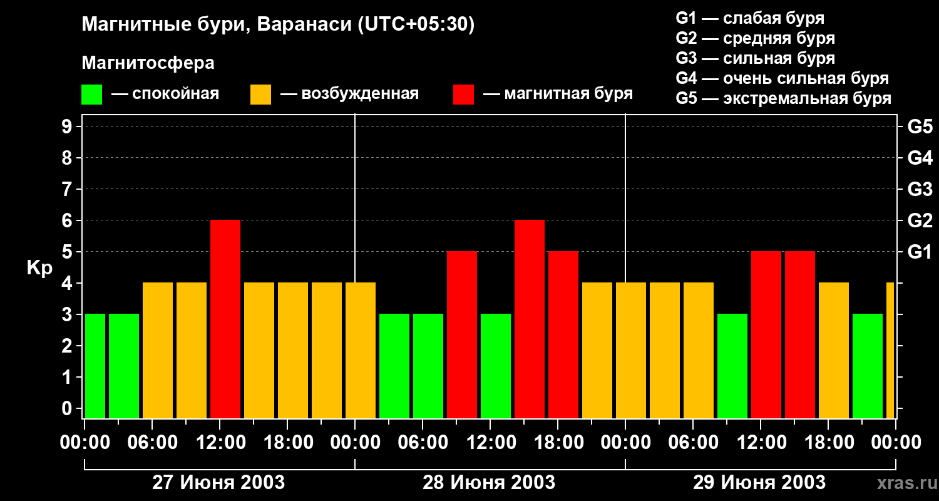This screenshot has height=501, width=939.
Task: Click the 'G5 — экстремальная буря' legend line
Action: point(783,98)
